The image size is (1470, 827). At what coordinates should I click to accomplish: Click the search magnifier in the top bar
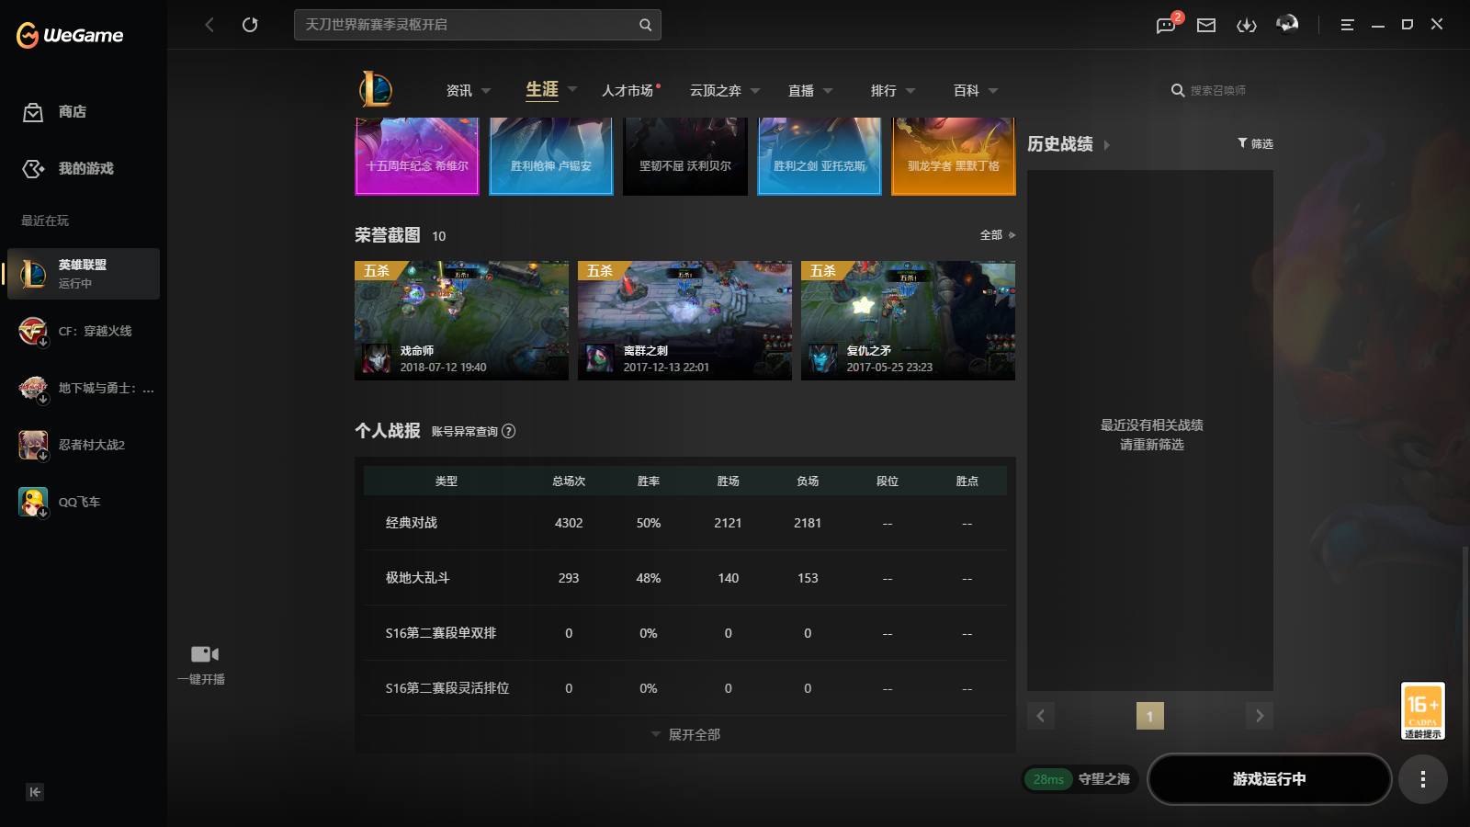click(646, 25)
